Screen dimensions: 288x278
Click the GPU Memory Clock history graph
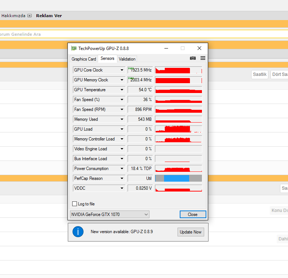179,80
